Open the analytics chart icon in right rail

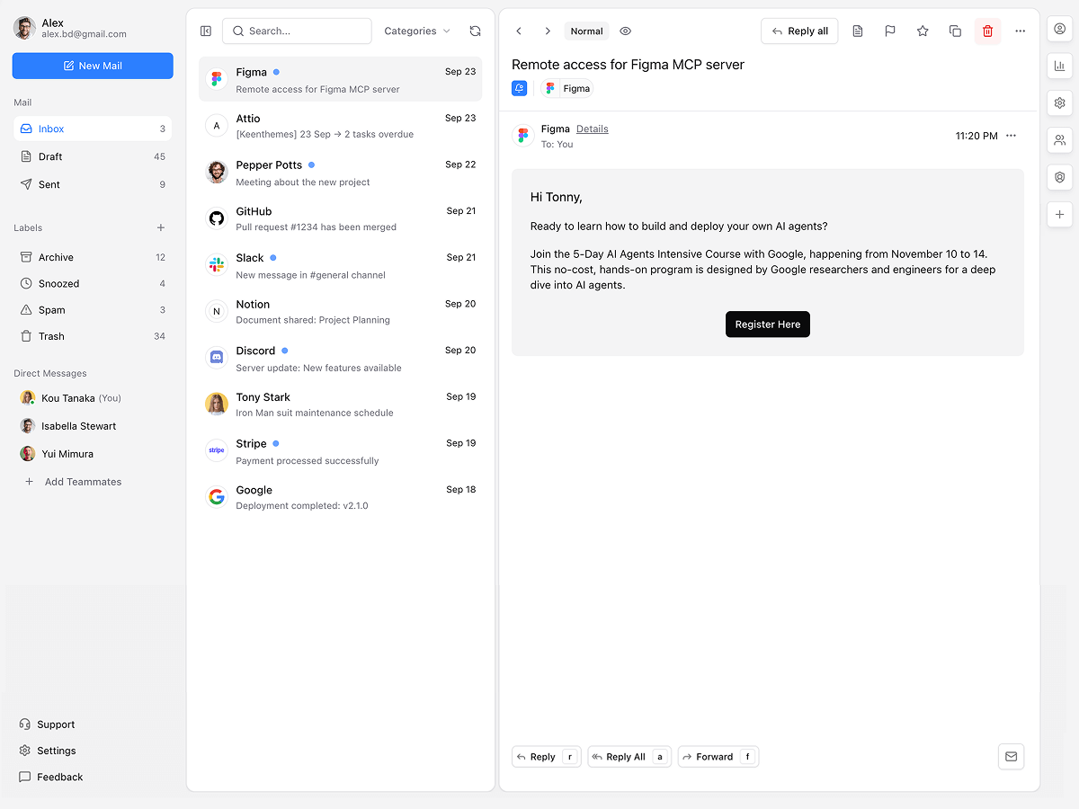pyautogui.click(x=1059, y=66)
